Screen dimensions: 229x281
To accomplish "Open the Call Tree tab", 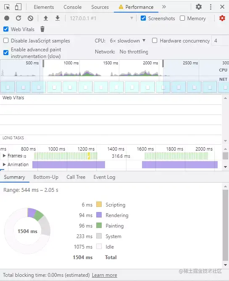I will tap(76, 177).
